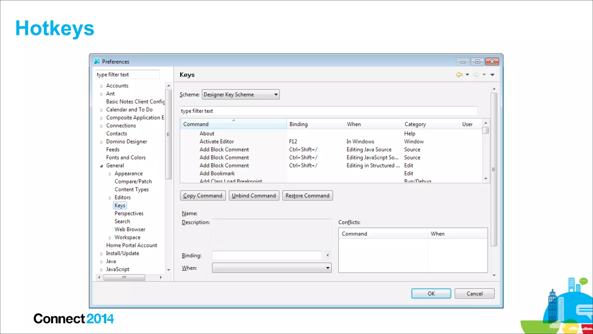This screenshot has width=593, height=334.
Task: Select the Add Bookmark command row
Action: [217, 173]
